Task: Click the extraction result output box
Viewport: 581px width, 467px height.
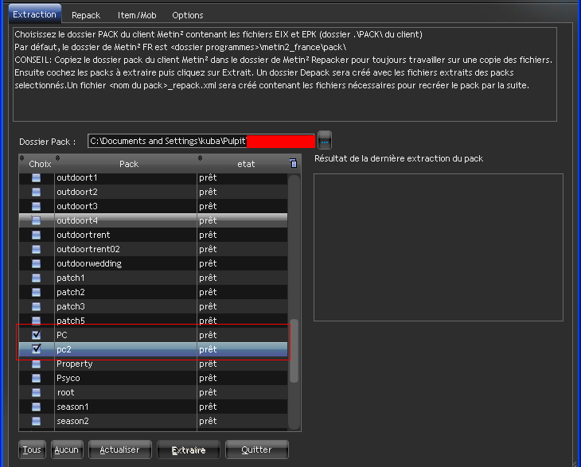Action: tap(439, 247)
